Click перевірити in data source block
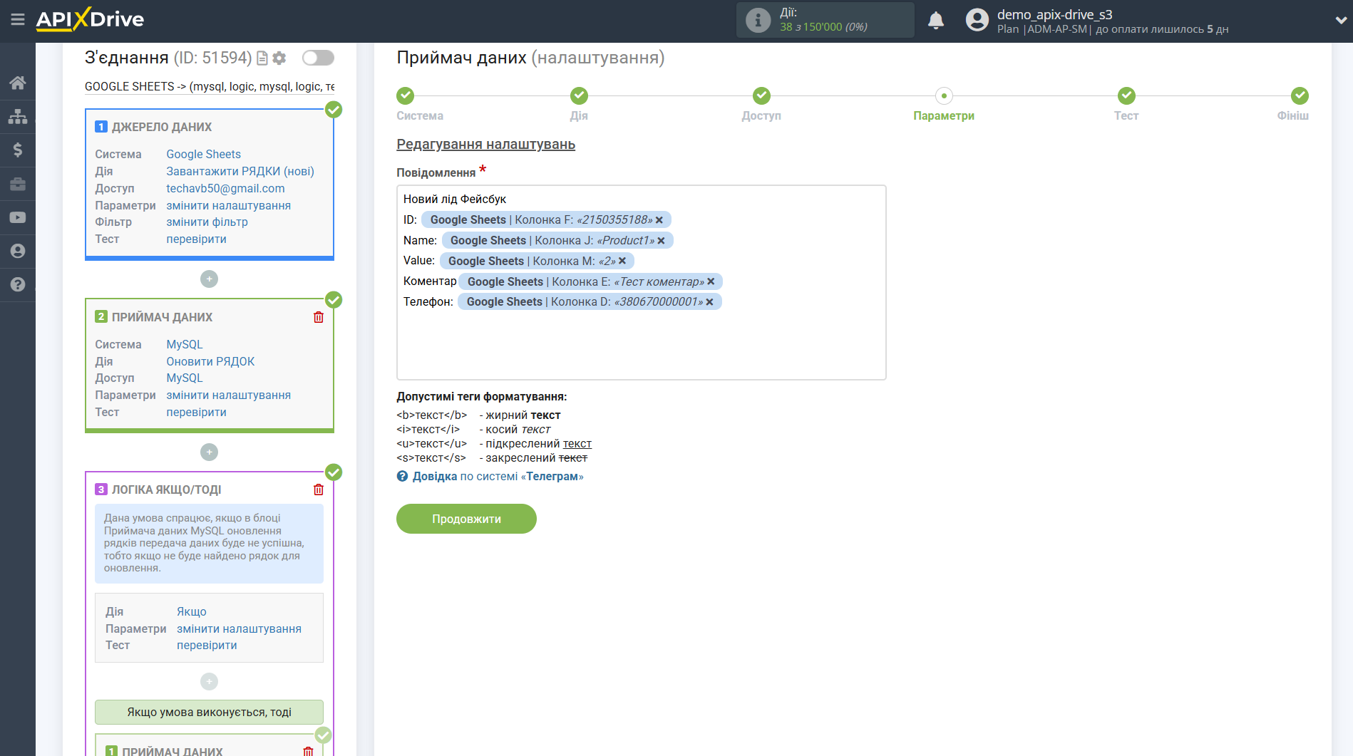1353x756 pixels. 196,239
